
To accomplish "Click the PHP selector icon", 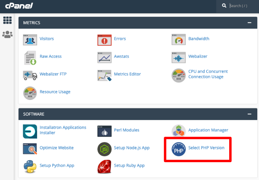I will click(178, 149).
